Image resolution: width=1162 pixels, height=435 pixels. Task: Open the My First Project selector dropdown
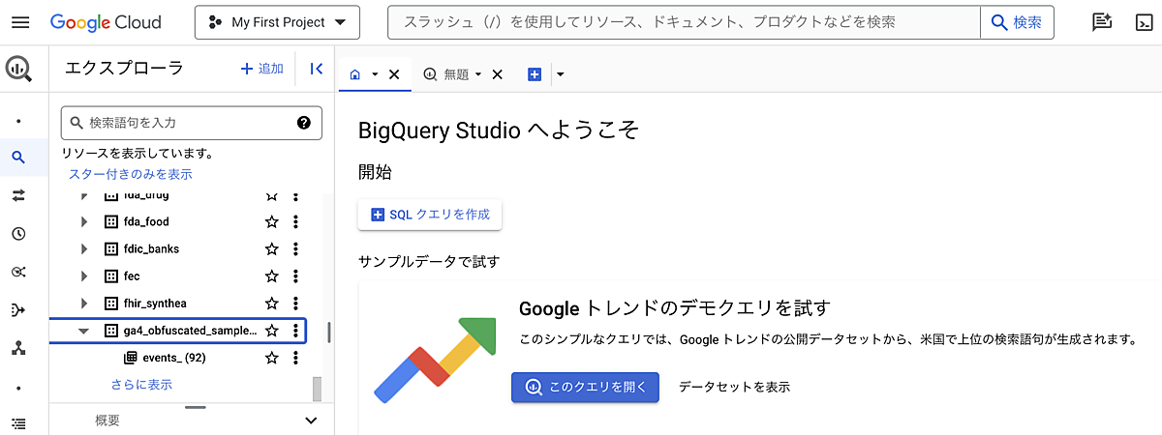(277, 22)
